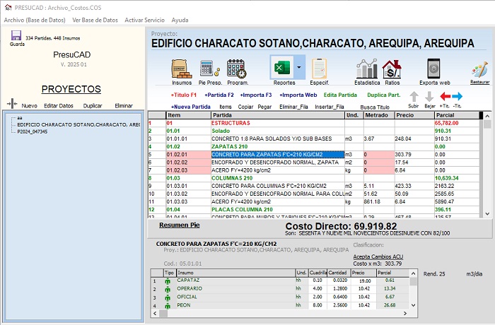The width and height of the screenshot is (495, 325).
Task: Click the Guarda save disk icon
Action: pos(16,35)
